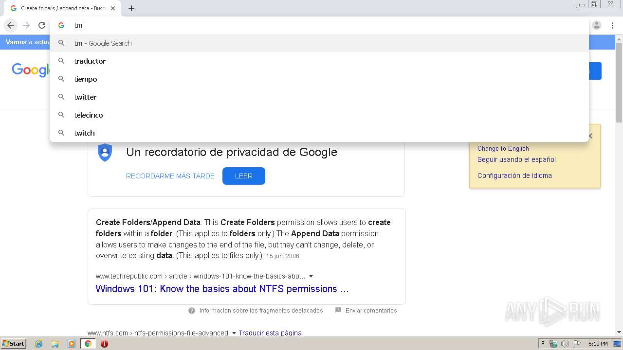Close the 'Create folders / append data' tab
This screenshot has width=623, height=350.
click(113, 8)
